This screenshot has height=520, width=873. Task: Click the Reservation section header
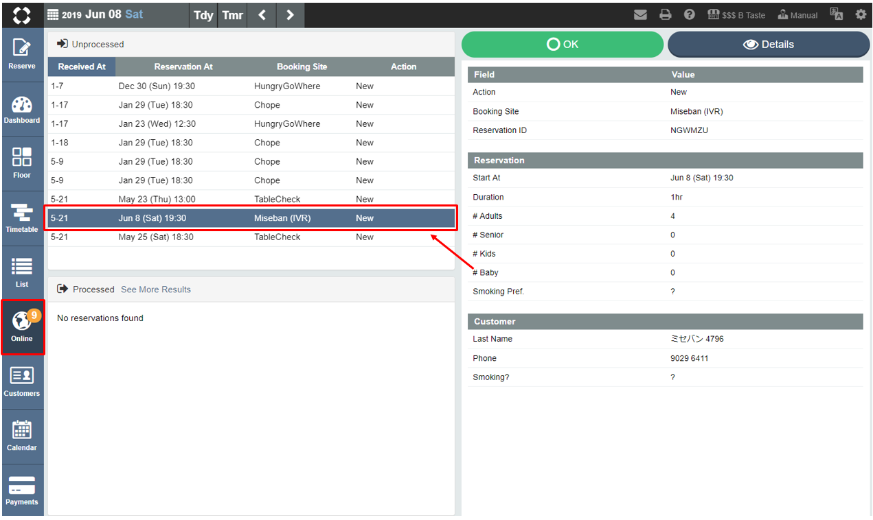pos(665,161)
